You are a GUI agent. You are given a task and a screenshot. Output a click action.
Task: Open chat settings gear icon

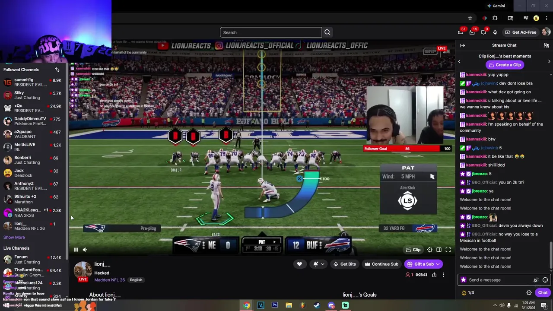click(529, 293)
